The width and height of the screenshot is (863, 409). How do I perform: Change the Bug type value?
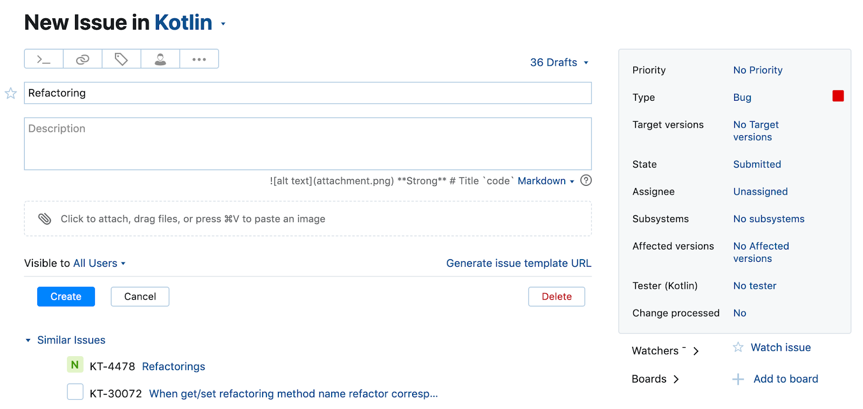pos(742,98)
